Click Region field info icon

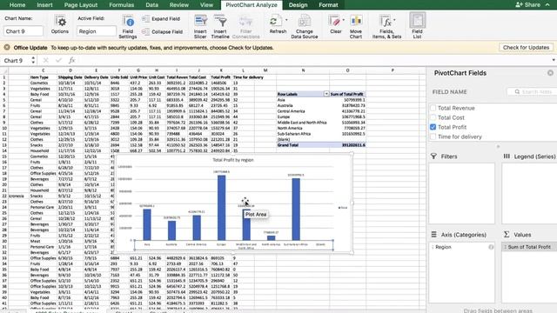click(x=491, y=247)
